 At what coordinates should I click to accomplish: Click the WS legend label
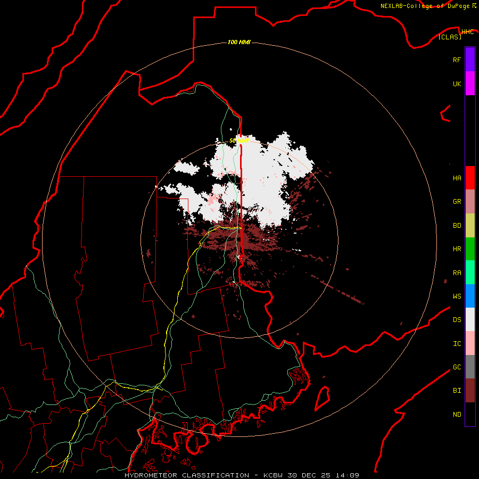(x=457, y=296)
